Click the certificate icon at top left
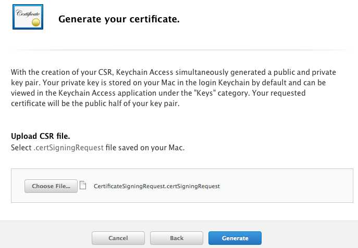The width and height of the screenshot is (358, 248). [28, 19]
